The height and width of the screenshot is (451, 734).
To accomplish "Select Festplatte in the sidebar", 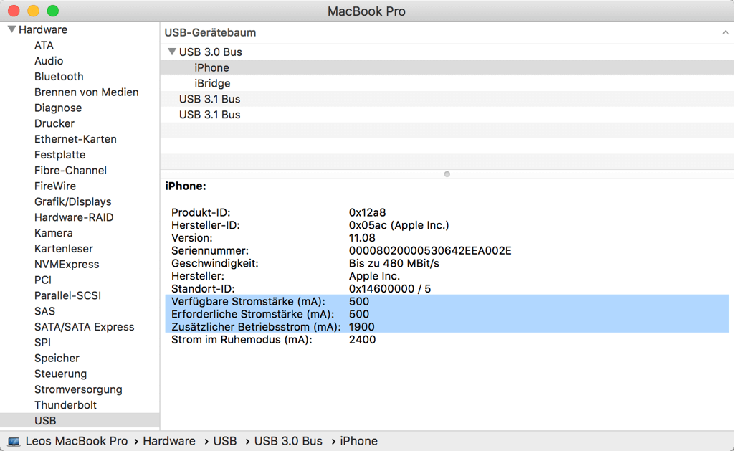I will coord(60,155).
